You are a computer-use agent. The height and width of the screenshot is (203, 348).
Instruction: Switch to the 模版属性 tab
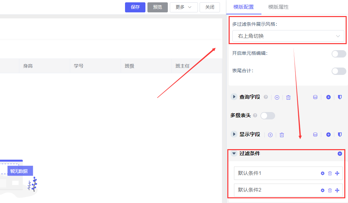click(278, 7)
